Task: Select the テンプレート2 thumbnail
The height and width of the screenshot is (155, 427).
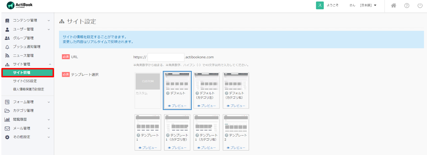Action: click(236, 123)
